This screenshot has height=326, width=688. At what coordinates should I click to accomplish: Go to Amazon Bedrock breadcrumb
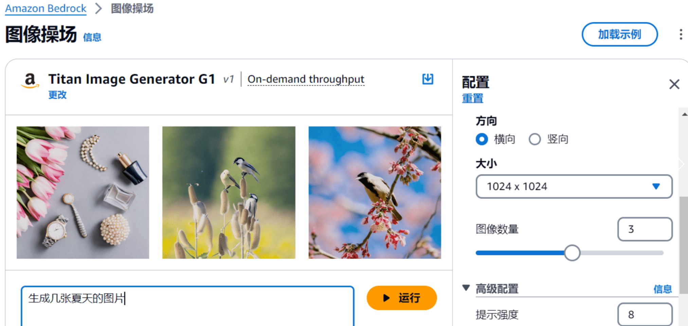46,8
